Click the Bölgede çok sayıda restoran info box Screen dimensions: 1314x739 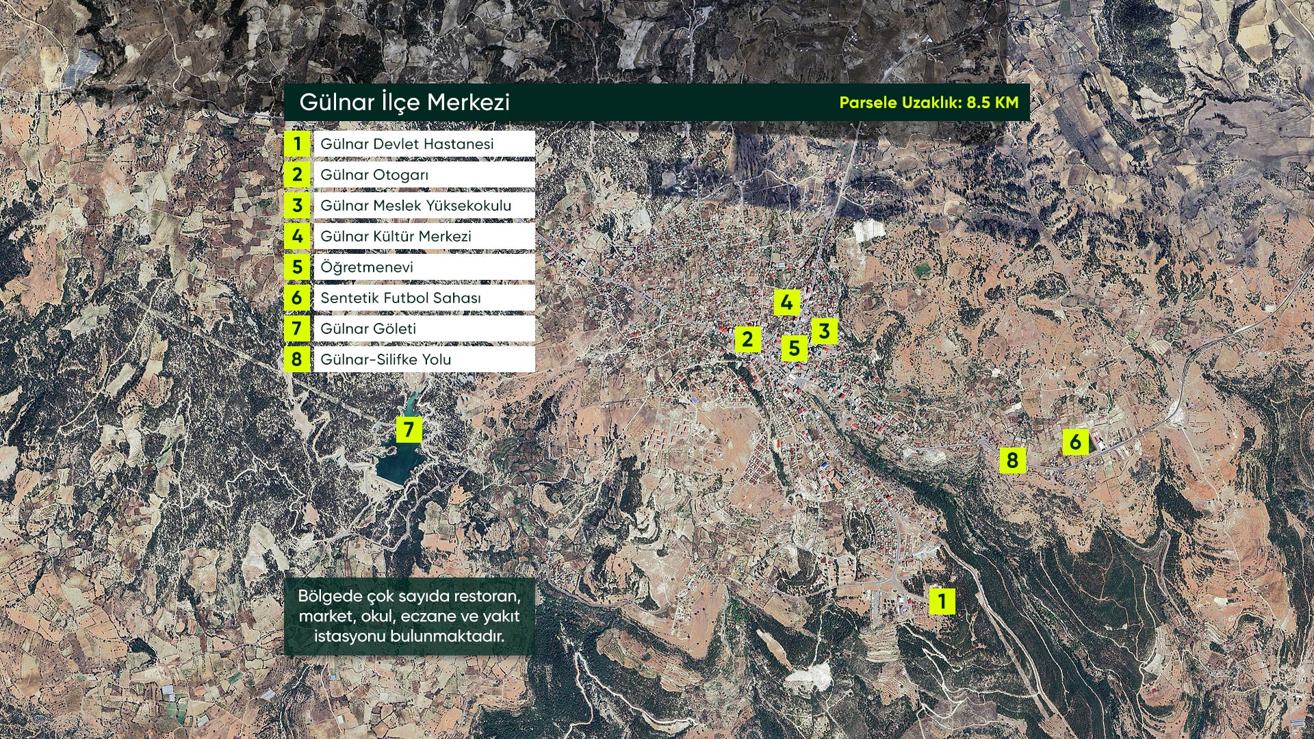(x=409, y=616)
